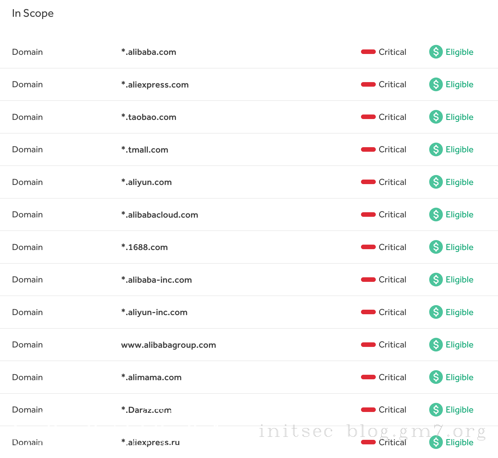Click the dollar icon next to *.aliyun.com
This screenshot has width=498, height=458.
point(436,182)
